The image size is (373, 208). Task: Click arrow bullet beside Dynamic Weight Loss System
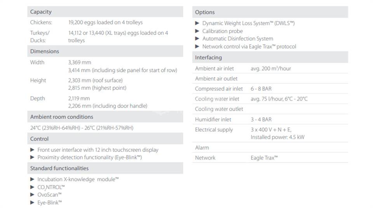click(197, 23)
